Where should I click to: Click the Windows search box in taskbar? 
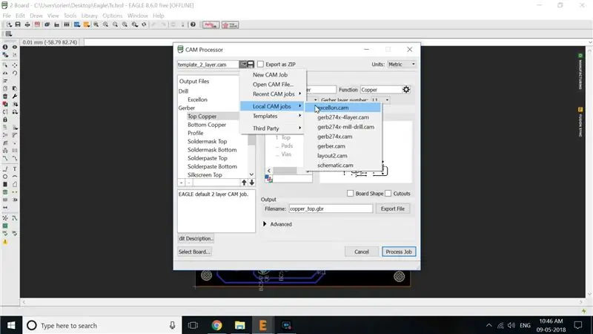pyautogui.click(x=102, y=325)
